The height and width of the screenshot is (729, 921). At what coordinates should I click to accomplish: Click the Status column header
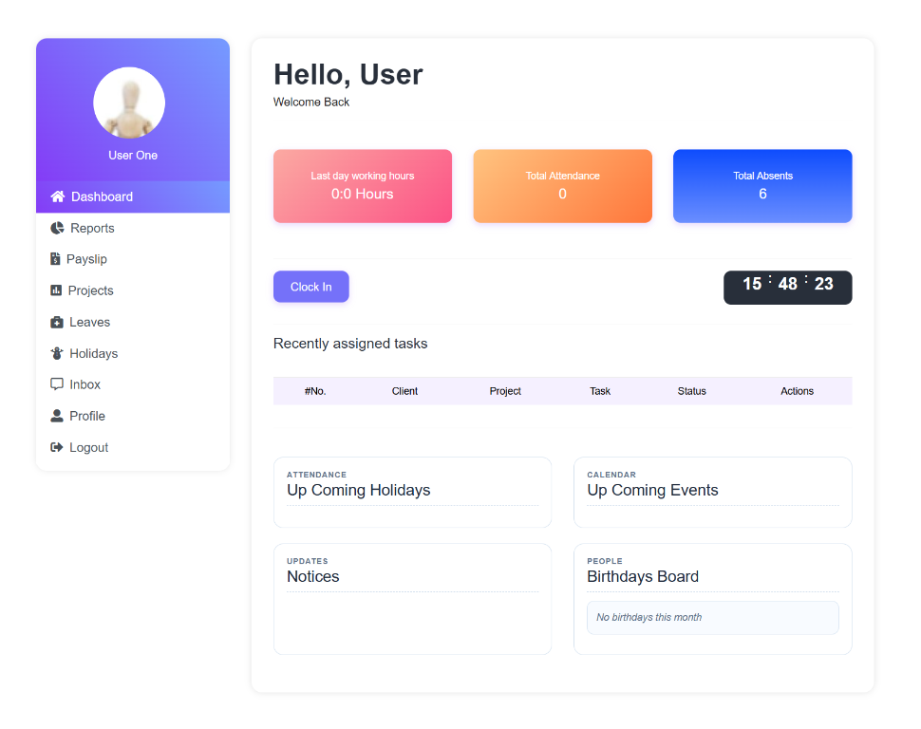tap(692, 391)
